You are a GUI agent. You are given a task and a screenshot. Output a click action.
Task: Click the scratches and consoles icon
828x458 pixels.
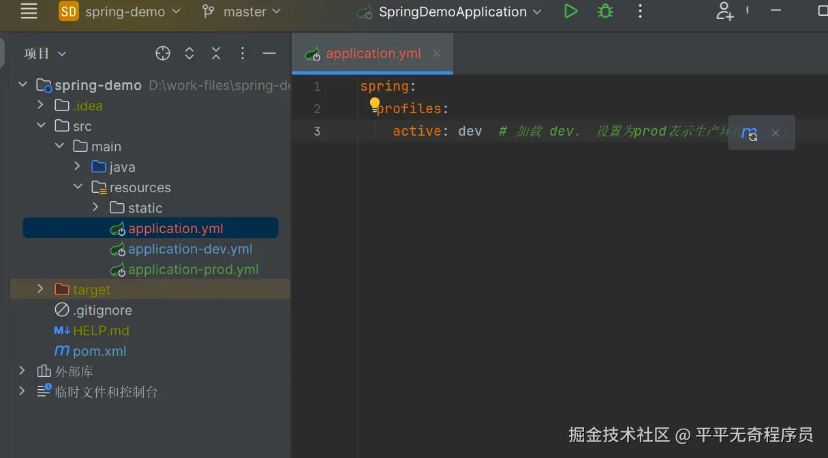coord(44,391)
